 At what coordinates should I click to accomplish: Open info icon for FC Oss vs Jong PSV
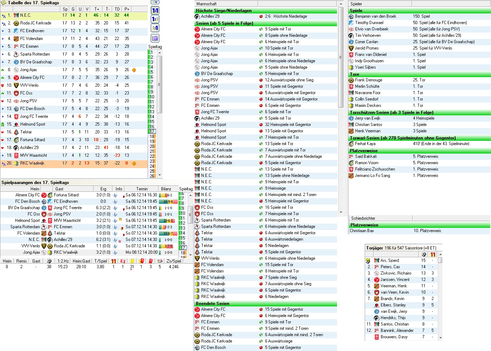tap(115, 214)
